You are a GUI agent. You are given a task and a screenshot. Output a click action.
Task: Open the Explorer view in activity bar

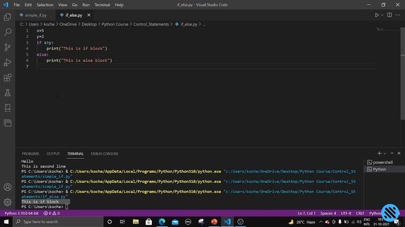click(x=8, y=17)
